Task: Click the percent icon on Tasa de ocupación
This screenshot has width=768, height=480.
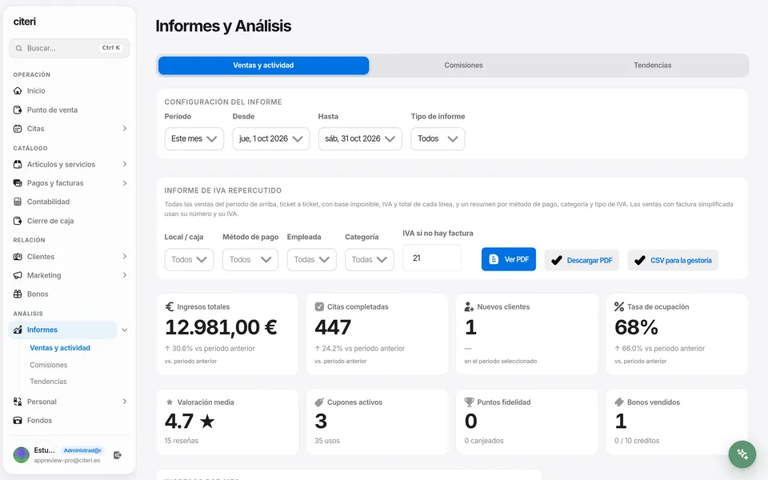Action: 619,306
